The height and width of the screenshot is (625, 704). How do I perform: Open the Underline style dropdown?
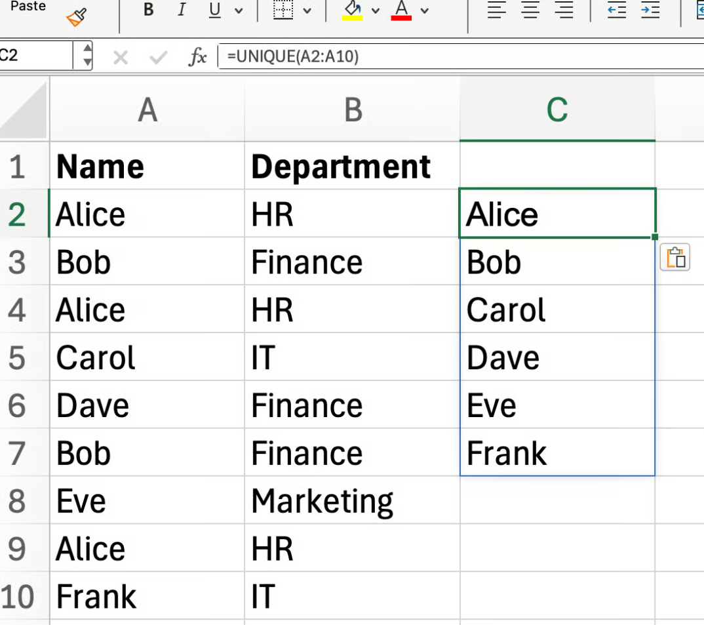tap(240, 10)
